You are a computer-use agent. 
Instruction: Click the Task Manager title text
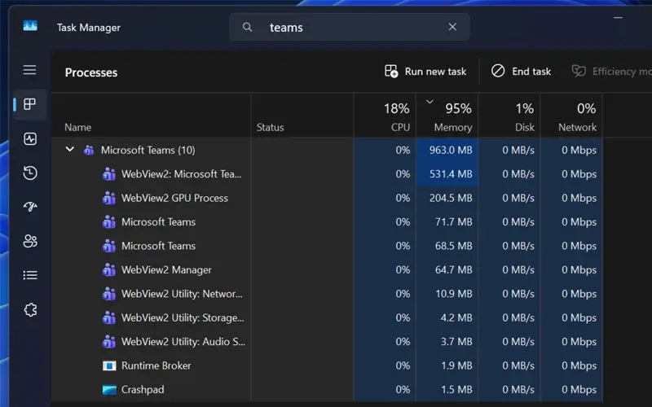point(89,28)
